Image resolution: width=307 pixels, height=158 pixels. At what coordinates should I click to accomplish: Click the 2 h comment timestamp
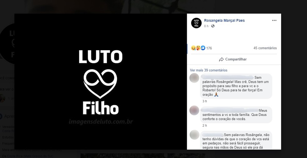[205, 126]
